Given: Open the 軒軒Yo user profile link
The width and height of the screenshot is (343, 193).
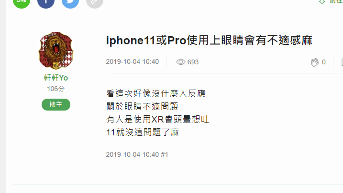Looking at the screenshot, I should [56, 78].
